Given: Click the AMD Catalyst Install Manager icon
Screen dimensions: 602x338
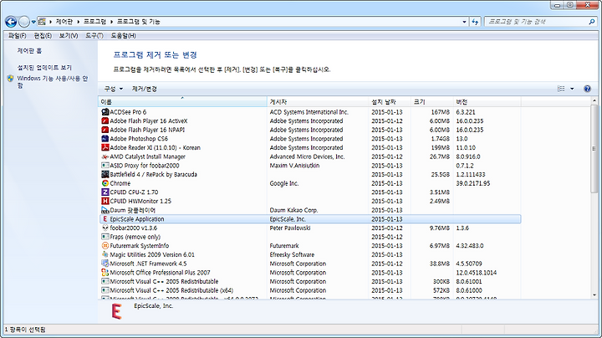Looking at the screenshot, I should pyautogui.click(x=105, y=156).
